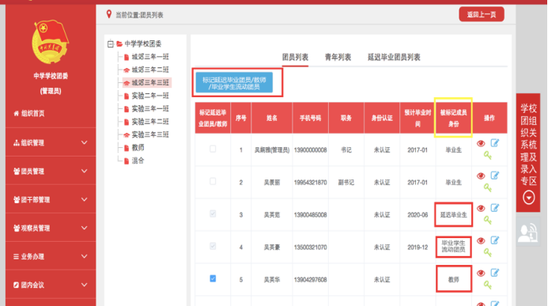The width and height of the screenshot is (548, 306).
Task: Click the eye view icon in row 1
Action: tap(481, 144)
